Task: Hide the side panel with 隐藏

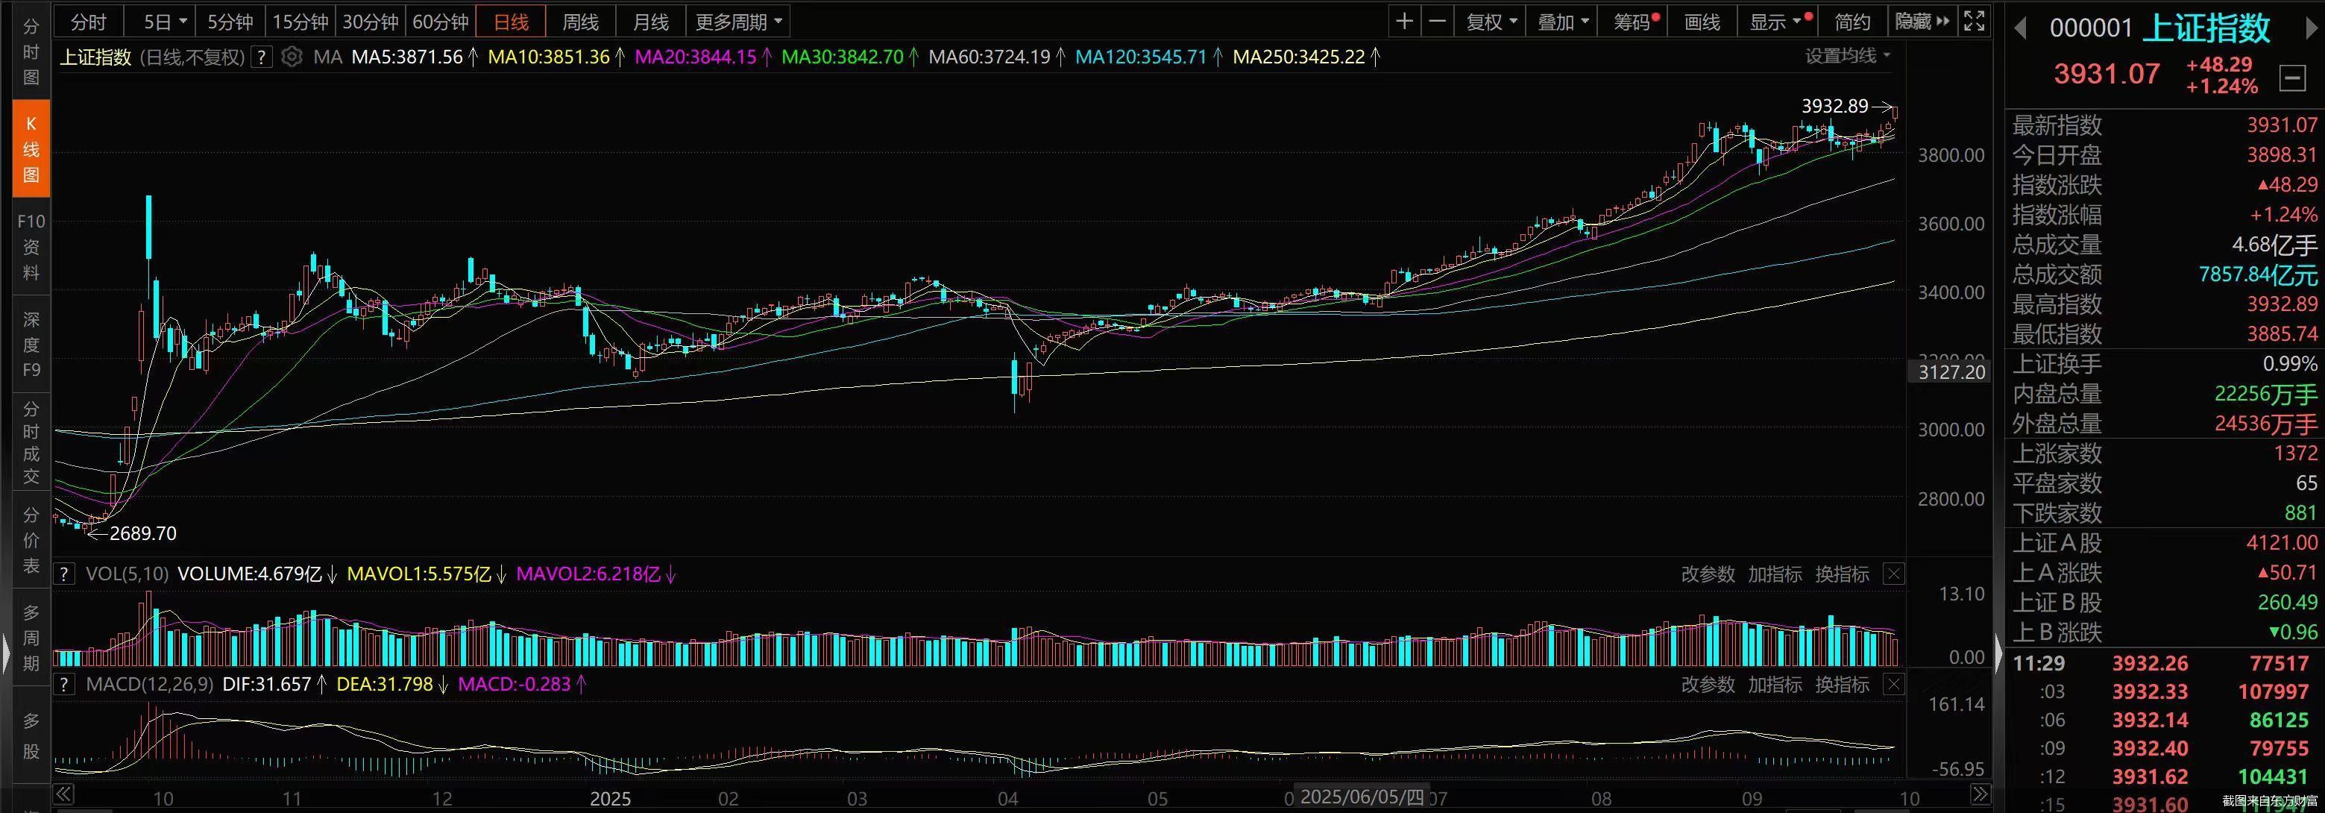Action: (1922, 22)
